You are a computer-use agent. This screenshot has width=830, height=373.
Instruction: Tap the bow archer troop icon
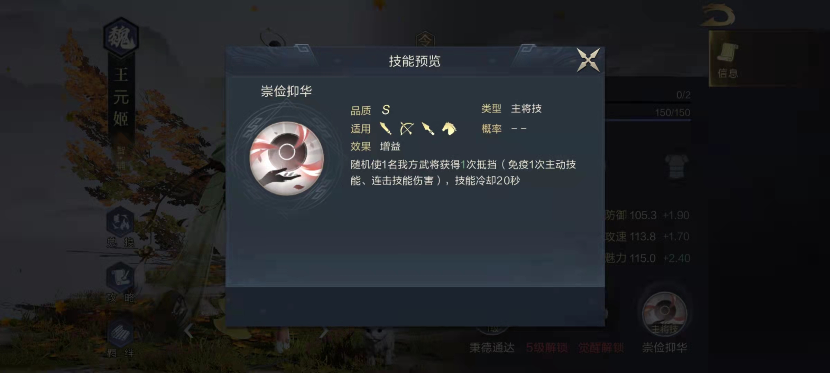point(407,128)
